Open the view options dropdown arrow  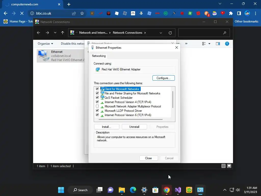coord(210,44)
